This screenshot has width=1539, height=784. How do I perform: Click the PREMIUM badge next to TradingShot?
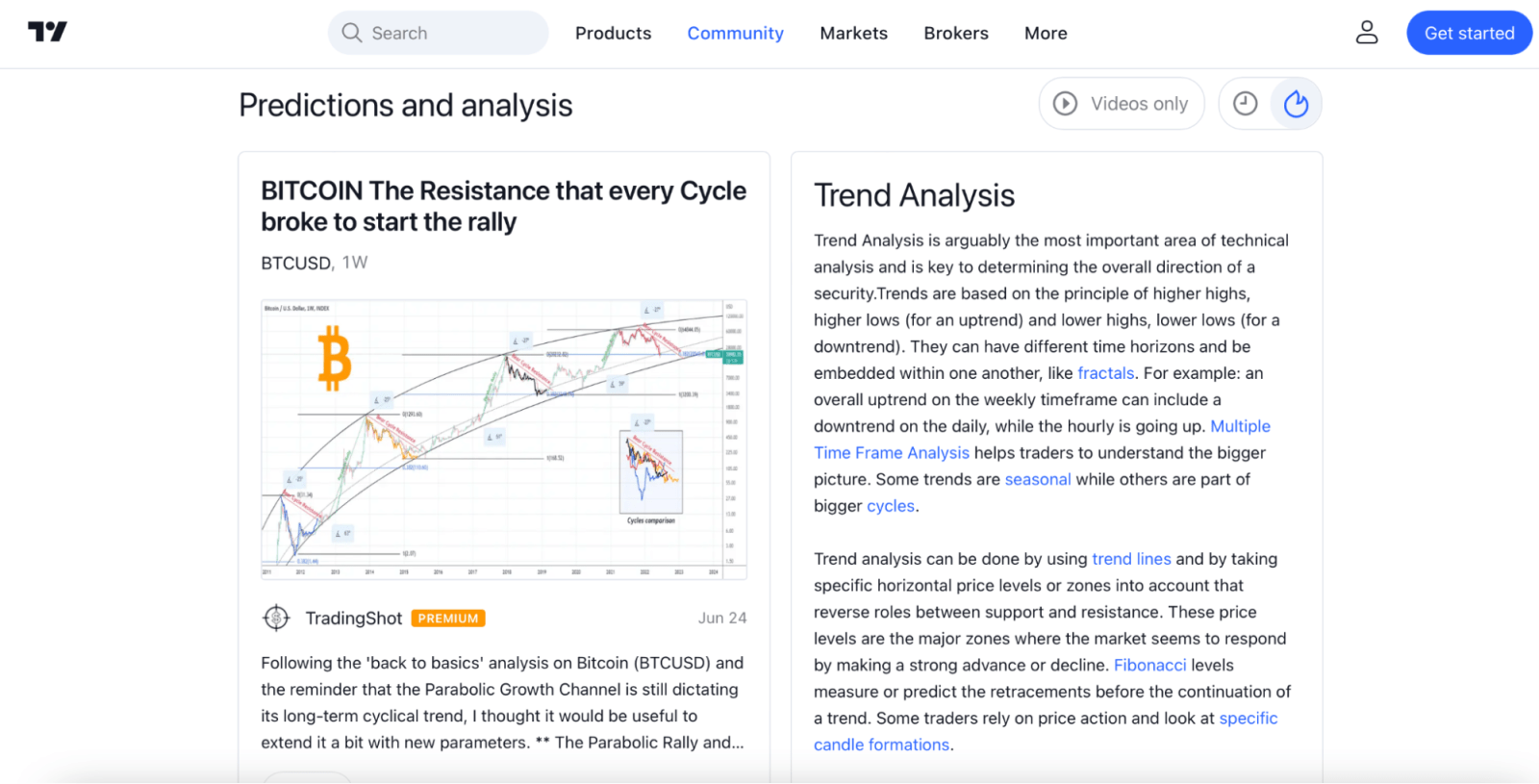click(448, 619)
